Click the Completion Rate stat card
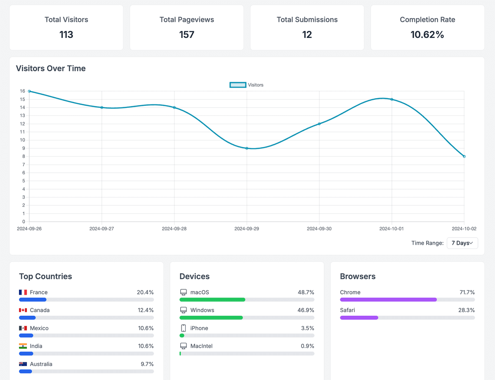The width and height of the screenshot is (495, 380). tap(427, 27)
